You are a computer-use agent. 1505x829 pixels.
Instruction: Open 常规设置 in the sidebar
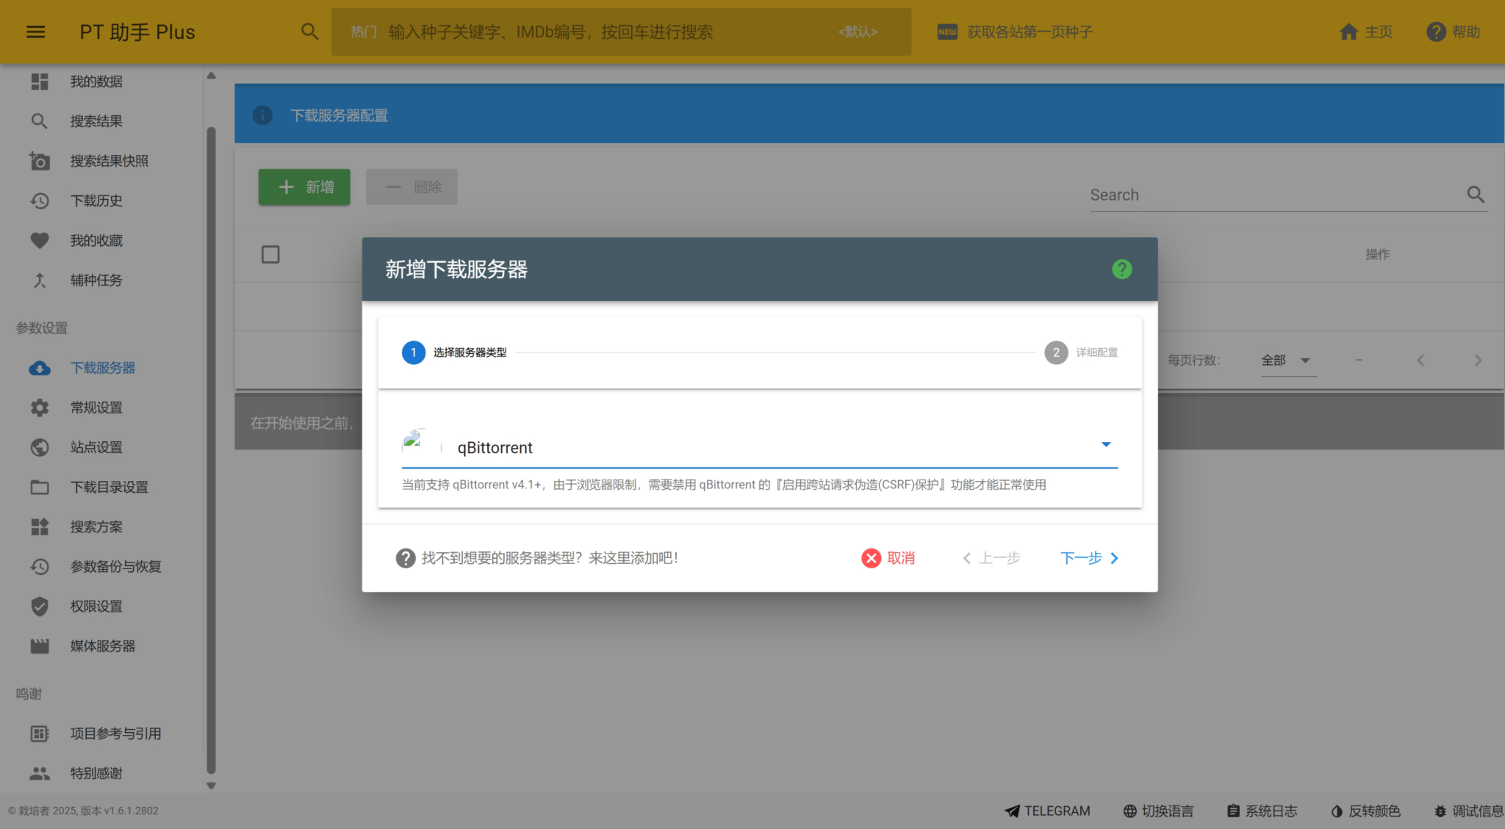coord(96,408)
